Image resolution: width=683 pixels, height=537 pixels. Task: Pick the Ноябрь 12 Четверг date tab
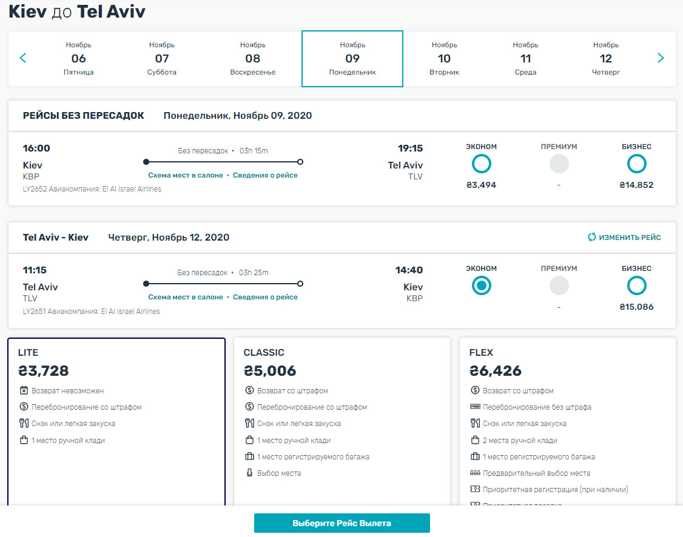605,59
